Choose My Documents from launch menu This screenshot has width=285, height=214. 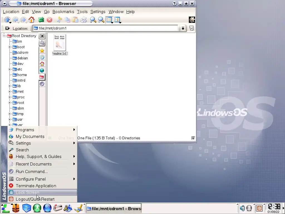click(x=42, y=137)
